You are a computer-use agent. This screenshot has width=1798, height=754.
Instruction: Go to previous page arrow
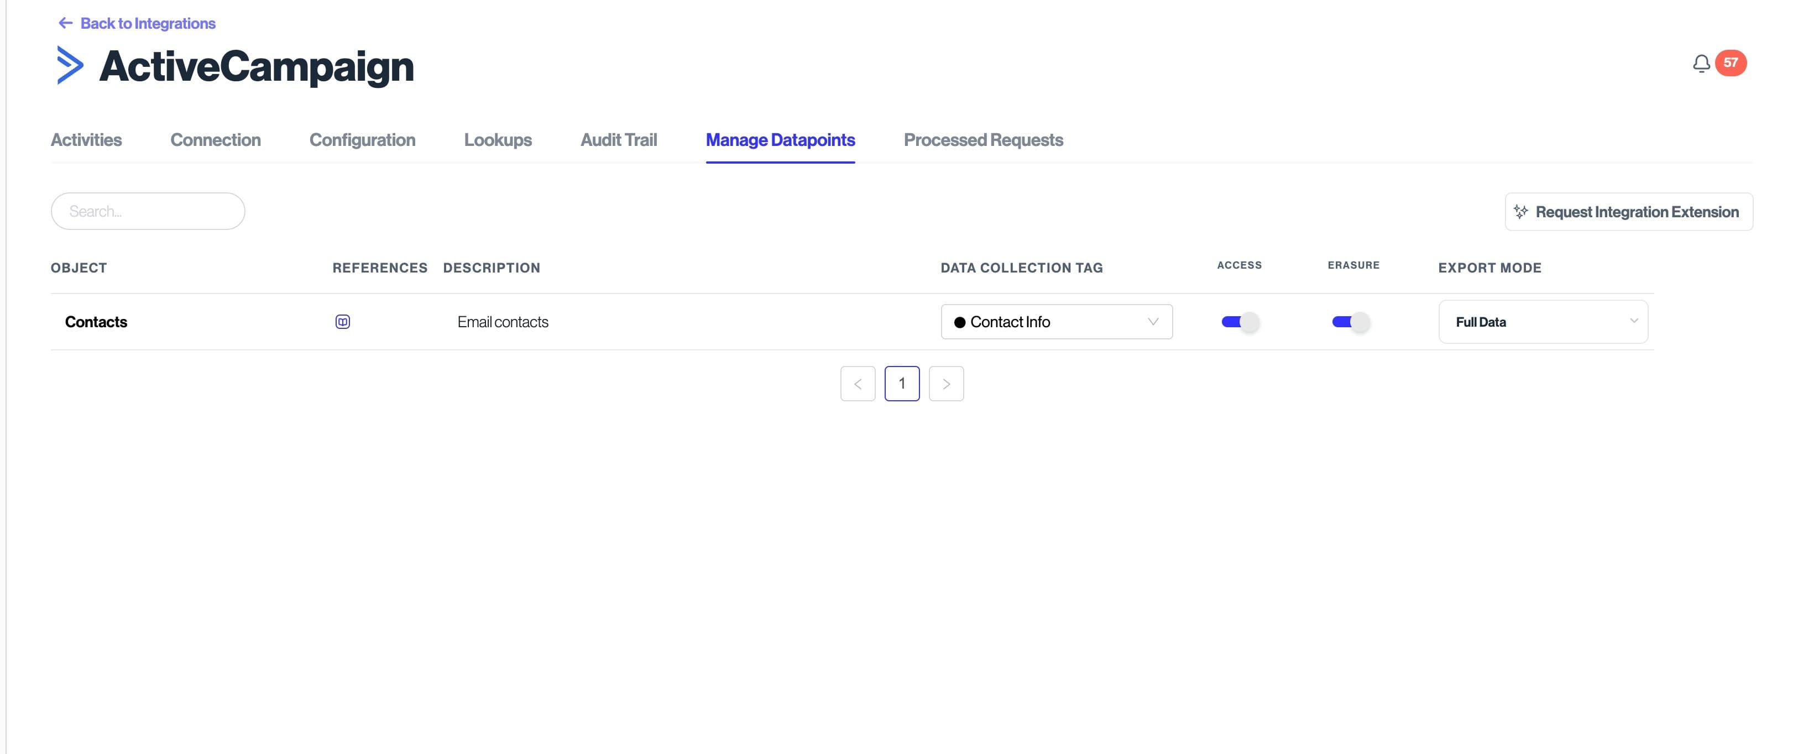(858, 384)
